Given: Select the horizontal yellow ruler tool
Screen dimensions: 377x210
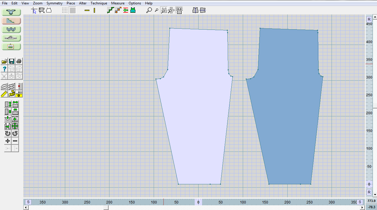Looking at the screenshot, I should coord(87,10).
